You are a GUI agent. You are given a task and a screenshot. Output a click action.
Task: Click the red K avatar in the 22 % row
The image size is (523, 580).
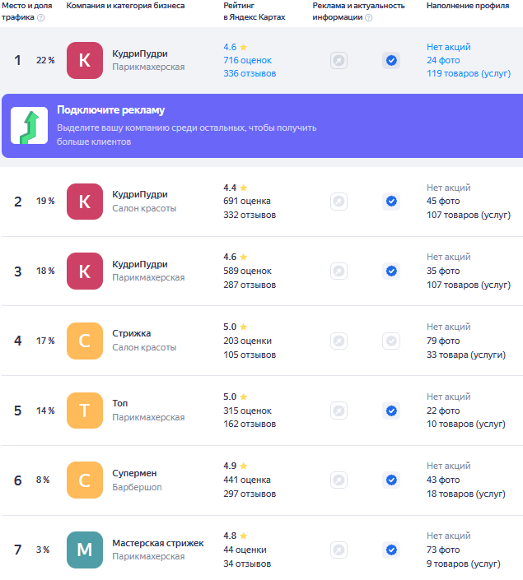85,60
